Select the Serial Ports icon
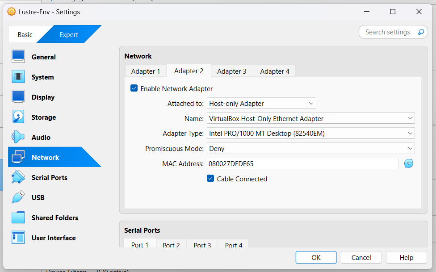Viewport: 436px width, 272px height. 18,177
